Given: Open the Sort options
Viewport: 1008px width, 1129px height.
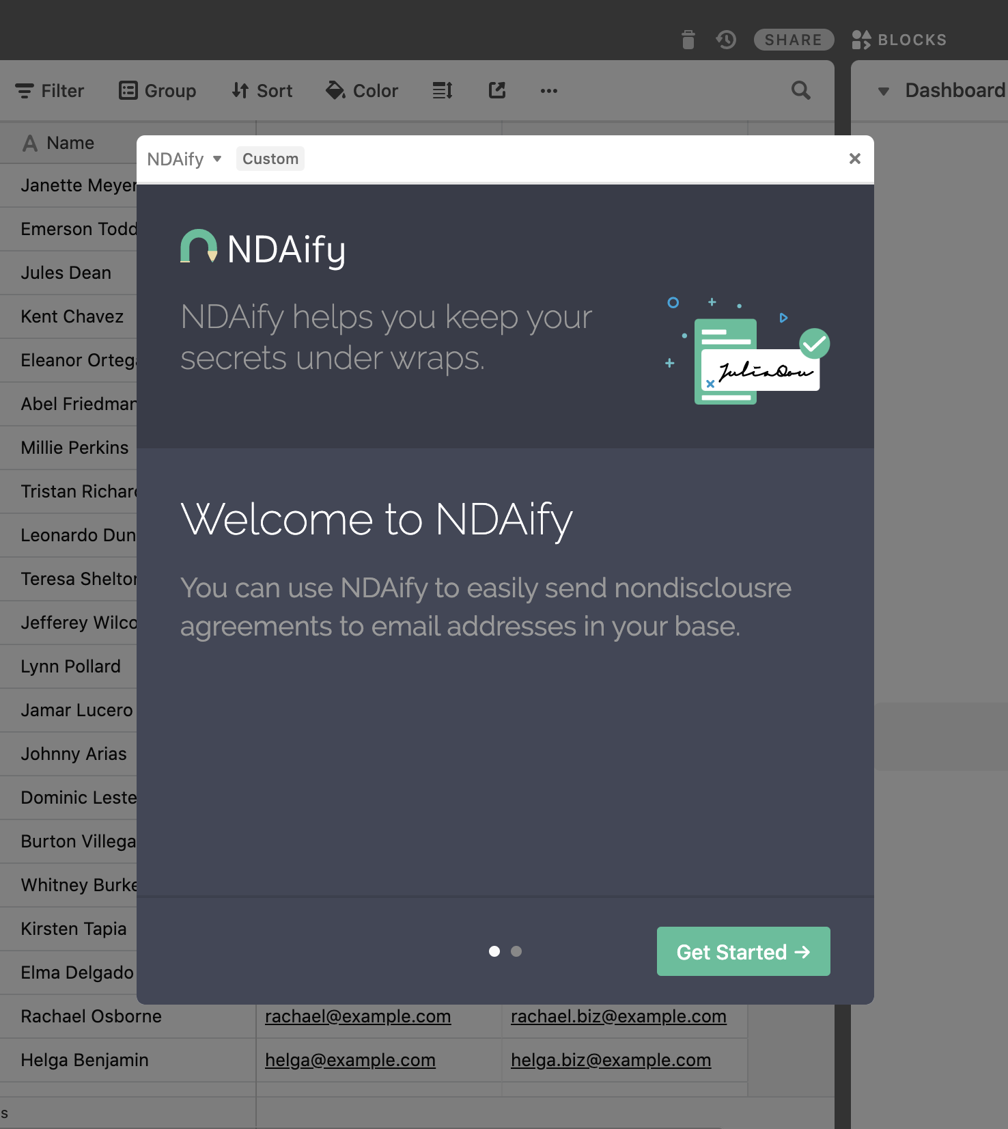Looking at the screenshot, I should coord(262,91).
